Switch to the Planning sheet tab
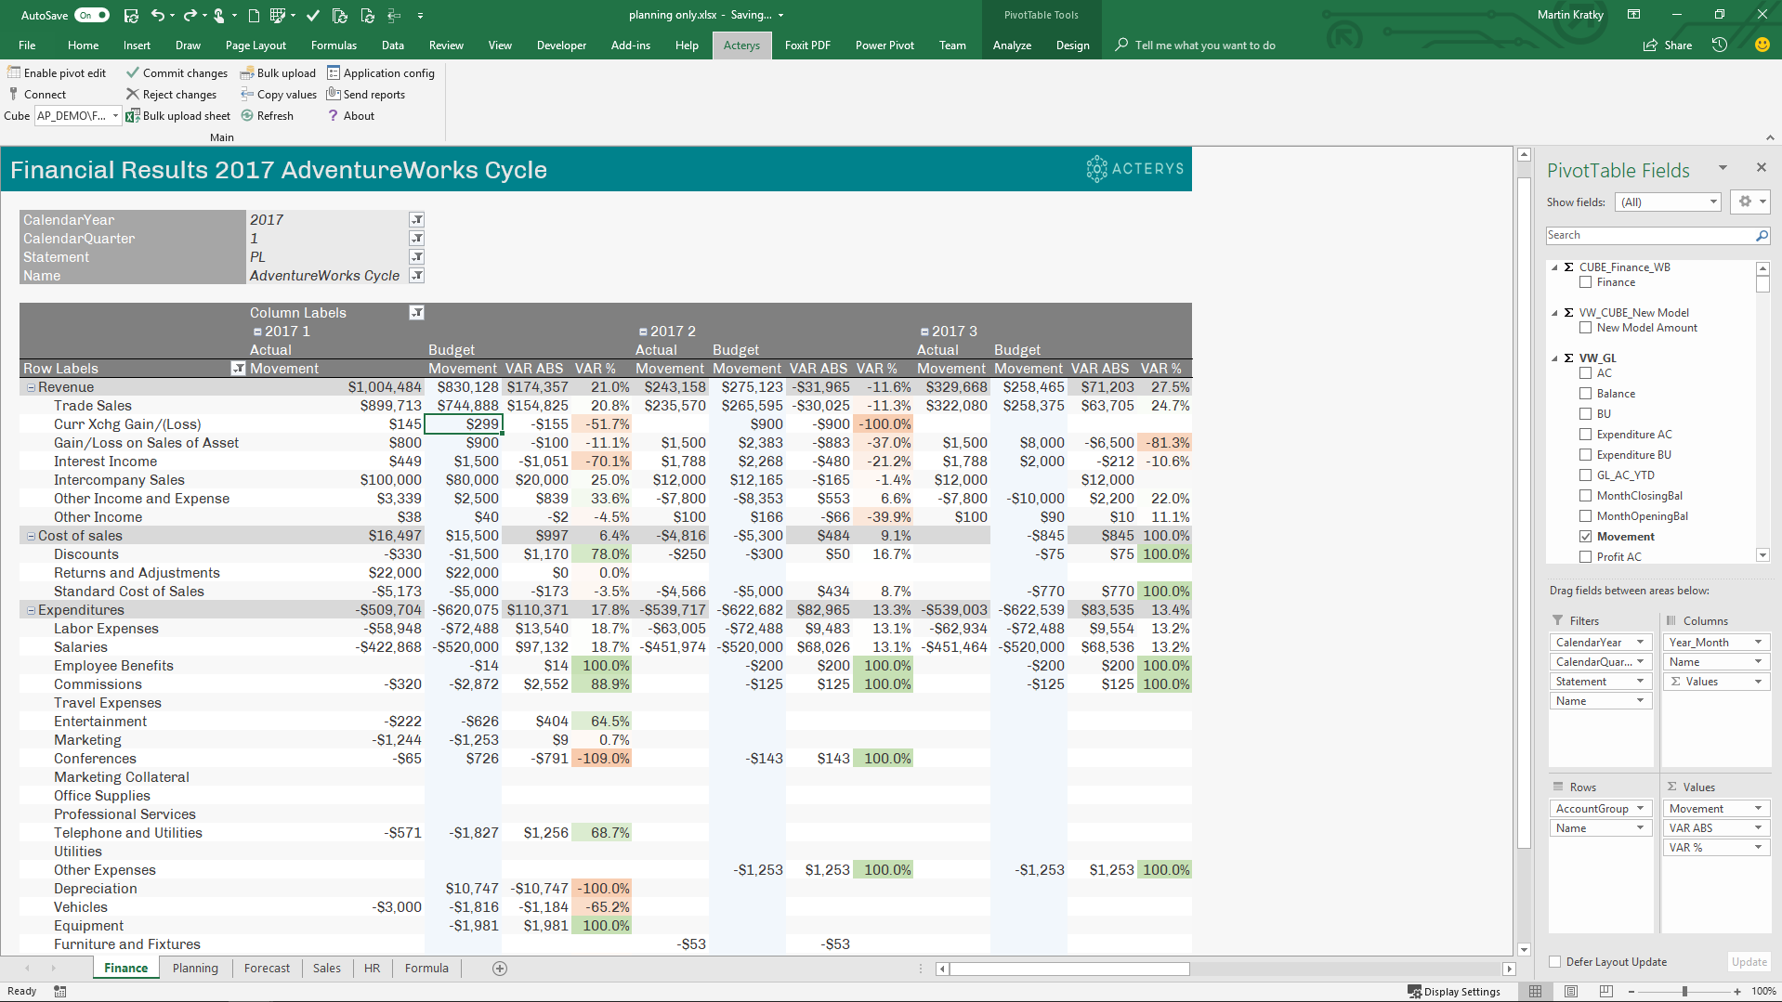The image size is (1782, 1002). pyautogui.click(x=195, y=969)
